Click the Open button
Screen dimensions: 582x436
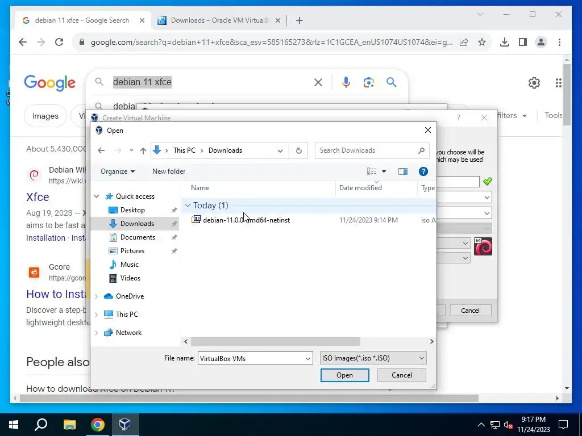click(344, 375)
